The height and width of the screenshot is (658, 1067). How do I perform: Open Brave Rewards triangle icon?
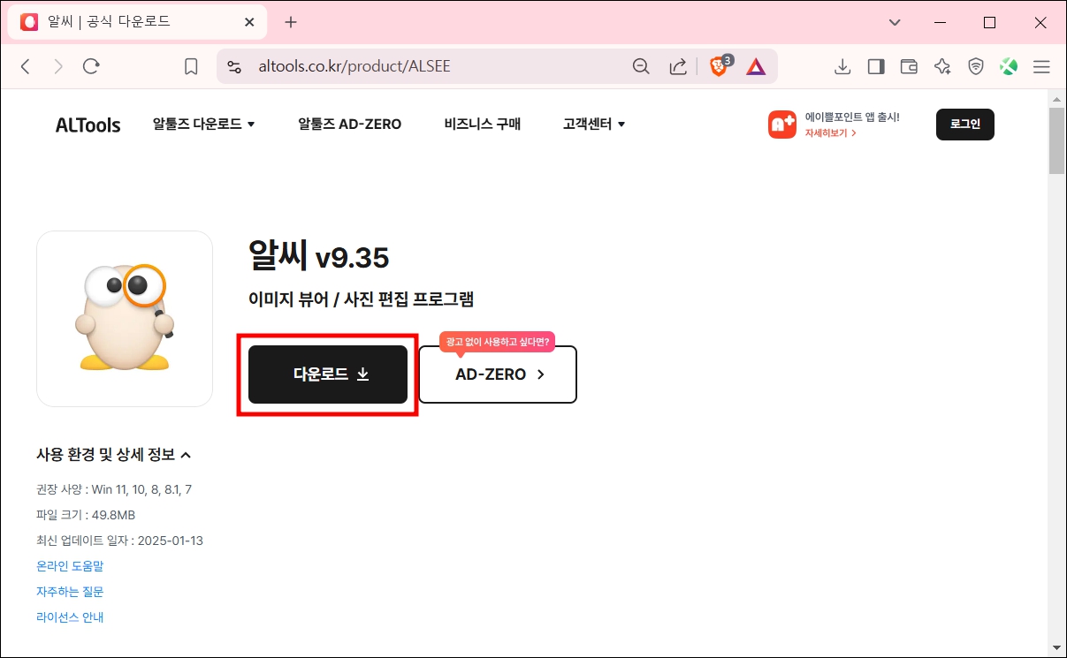pos(756,66)
